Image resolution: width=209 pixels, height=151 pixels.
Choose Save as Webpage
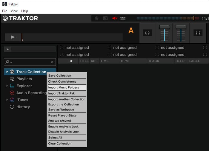(x=67, y=110)
